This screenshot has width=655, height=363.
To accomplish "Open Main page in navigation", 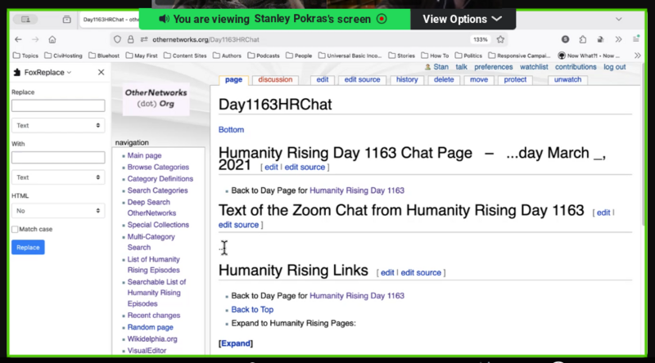I will (x=144, y=155).
